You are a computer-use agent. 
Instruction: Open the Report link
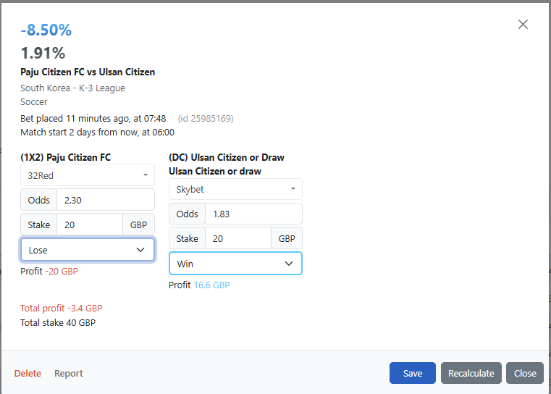(x=69, y=373)
